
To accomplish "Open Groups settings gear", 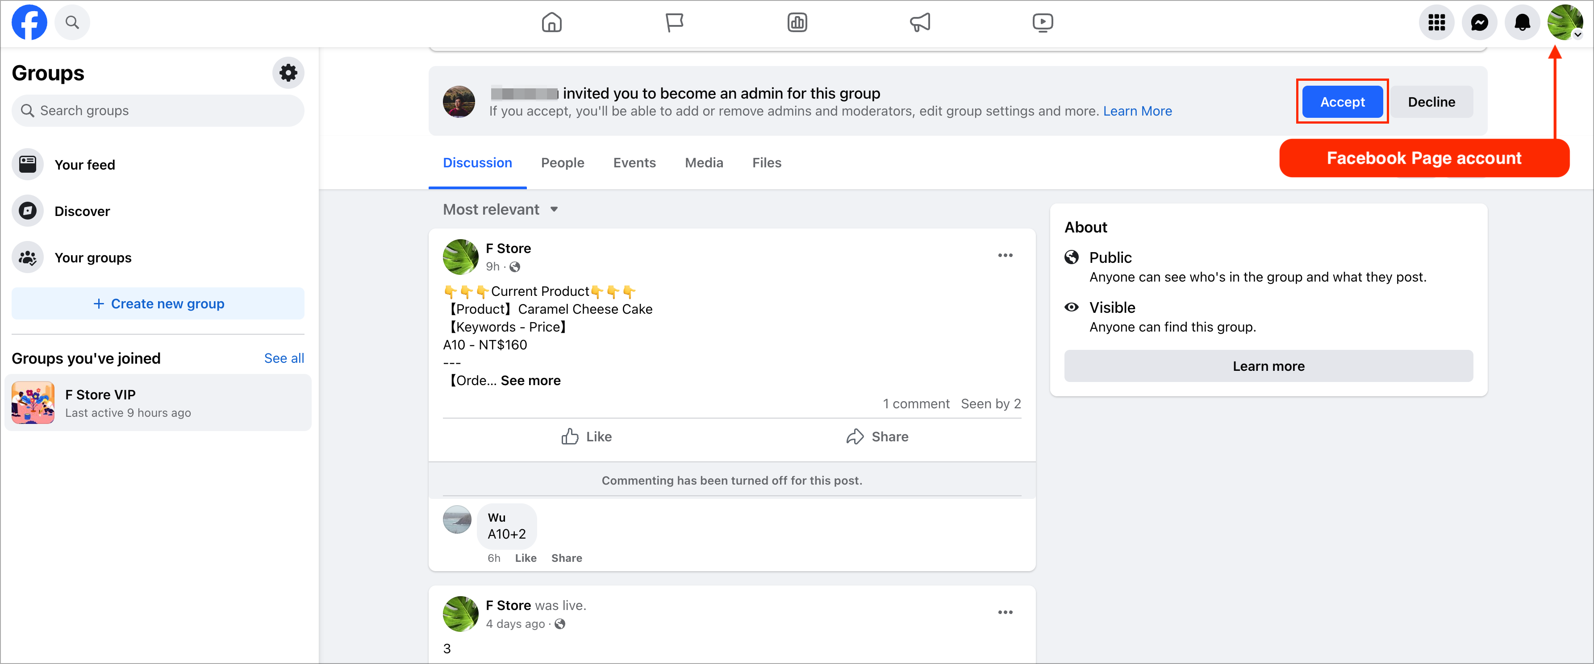I will (x=288, y=73).
